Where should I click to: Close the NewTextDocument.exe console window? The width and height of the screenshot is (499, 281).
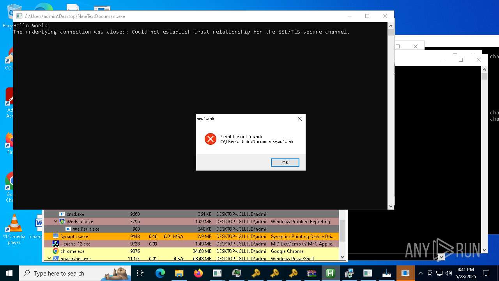(385, 16)
